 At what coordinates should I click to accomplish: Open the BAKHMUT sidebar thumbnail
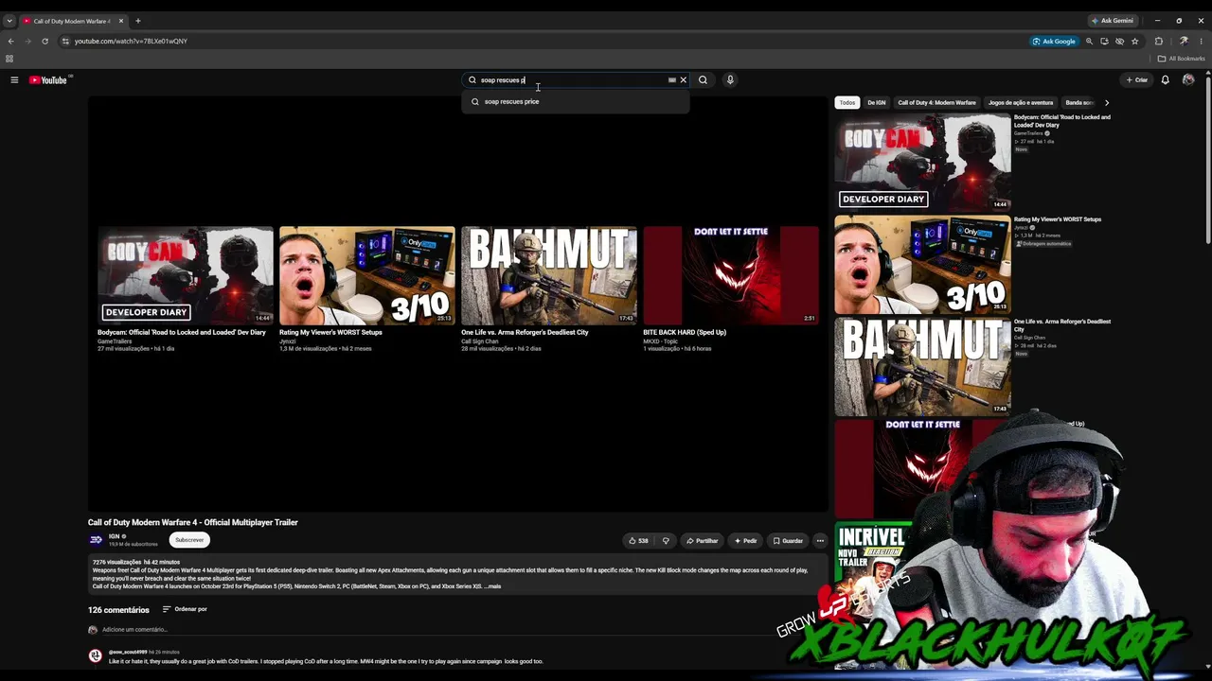(x=922, y=367)
